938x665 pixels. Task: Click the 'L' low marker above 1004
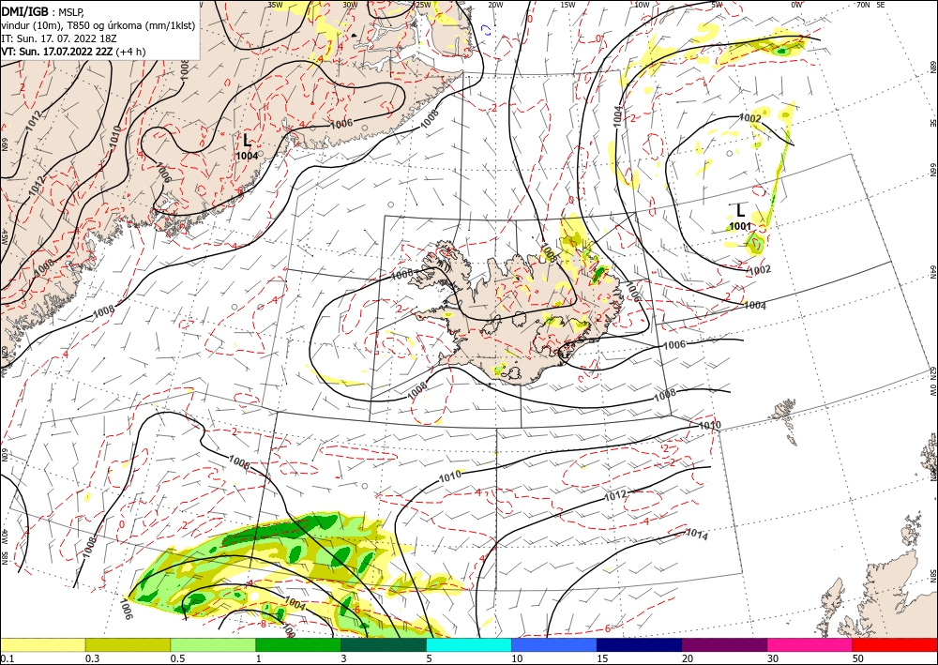click(247, 141)
